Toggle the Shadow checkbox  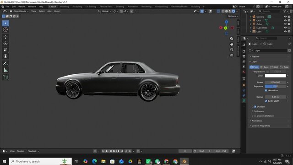click(255, 107)
